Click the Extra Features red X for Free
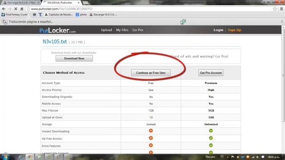This screenshot has height=160, width=285. pos(151,145)
